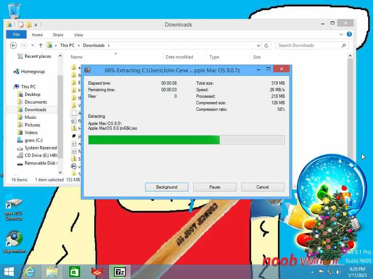The height and width of the screenshot is (279, 373).
Task: Expand the Explorer ribbon chevron
Action: [341, 35]
